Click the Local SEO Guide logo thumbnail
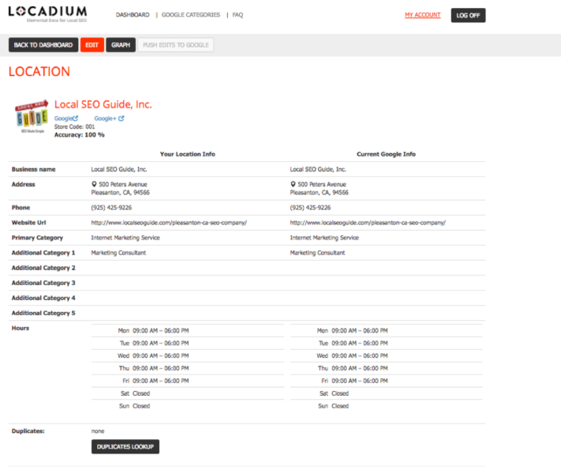The height and width of the screenshot is (474, 561). tap(32, 116)
